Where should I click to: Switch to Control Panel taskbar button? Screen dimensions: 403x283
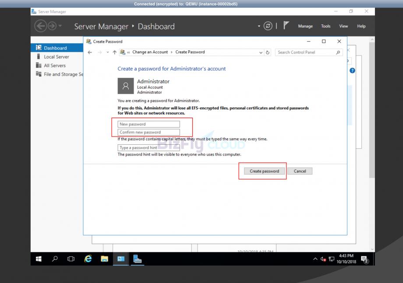coord(121,259)
